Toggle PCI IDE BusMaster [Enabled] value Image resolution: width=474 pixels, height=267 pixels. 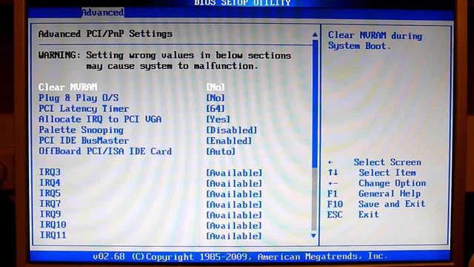pyautogui.click(x=229, y=141)
